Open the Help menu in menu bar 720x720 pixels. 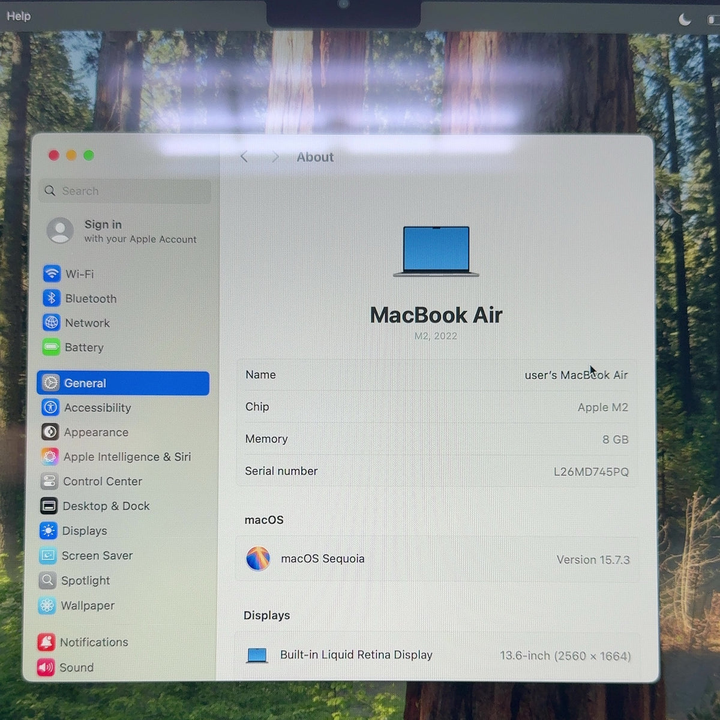coord(18,16)
